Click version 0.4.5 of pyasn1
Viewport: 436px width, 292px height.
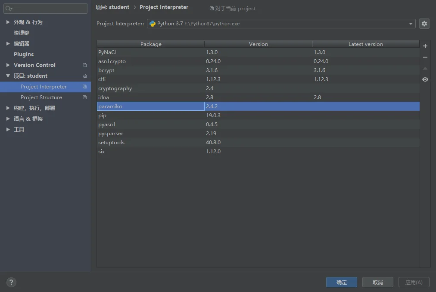(x=212, y=125)
